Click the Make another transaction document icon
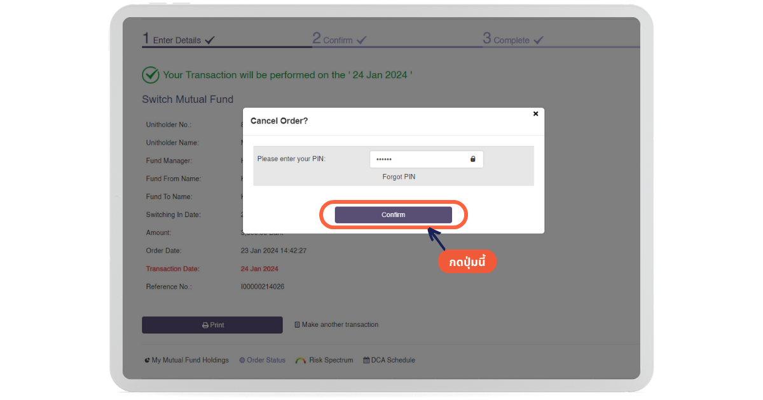The height and width of the screenshot is (400, 763). (x=298, y=325)
